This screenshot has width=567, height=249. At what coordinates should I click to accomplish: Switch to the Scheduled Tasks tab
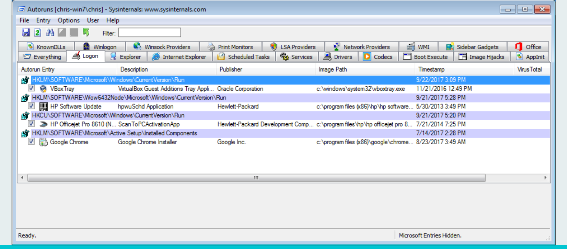pos(244,57)
